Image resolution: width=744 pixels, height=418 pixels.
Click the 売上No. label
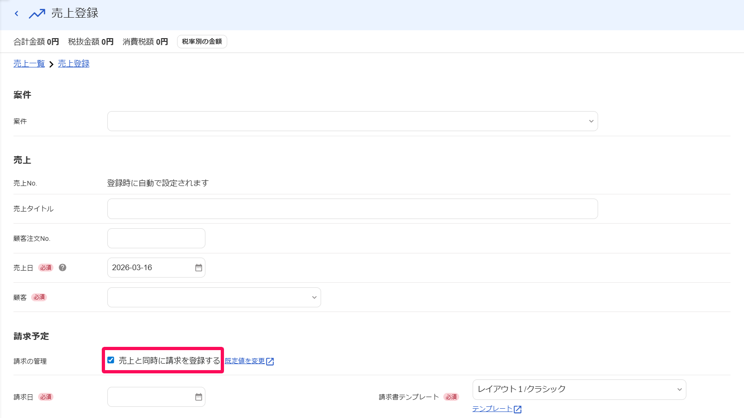point(25,183)
